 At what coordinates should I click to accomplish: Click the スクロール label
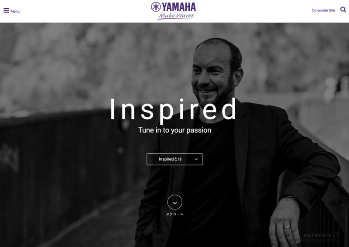[175, 214]
